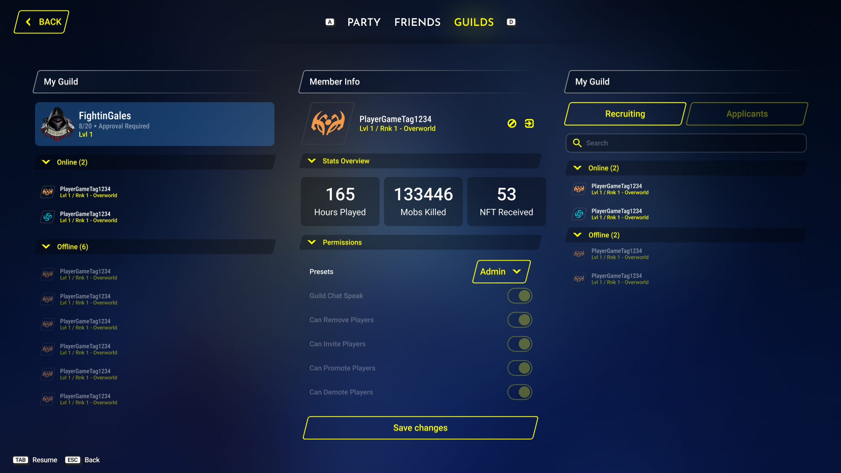This screenshot has width=841, height=473.
Task: Click the Mobs Killed stat card
Action: (x=423, y=201)
